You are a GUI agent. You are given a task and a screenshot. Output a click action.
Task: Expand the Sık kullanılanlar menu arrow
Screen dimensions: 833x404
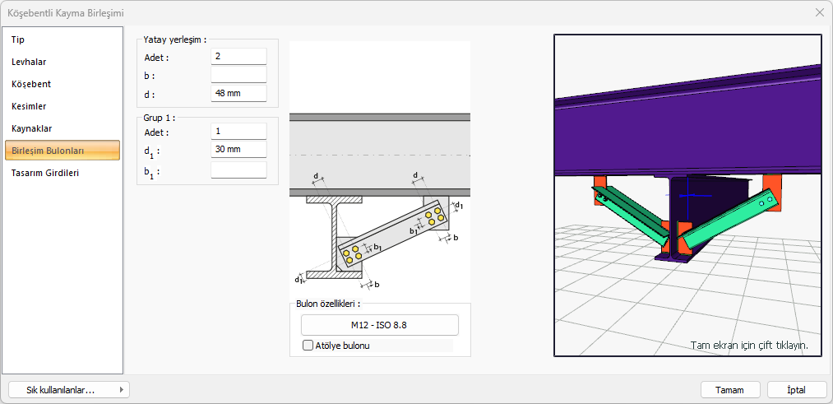[x=122, y=390]
